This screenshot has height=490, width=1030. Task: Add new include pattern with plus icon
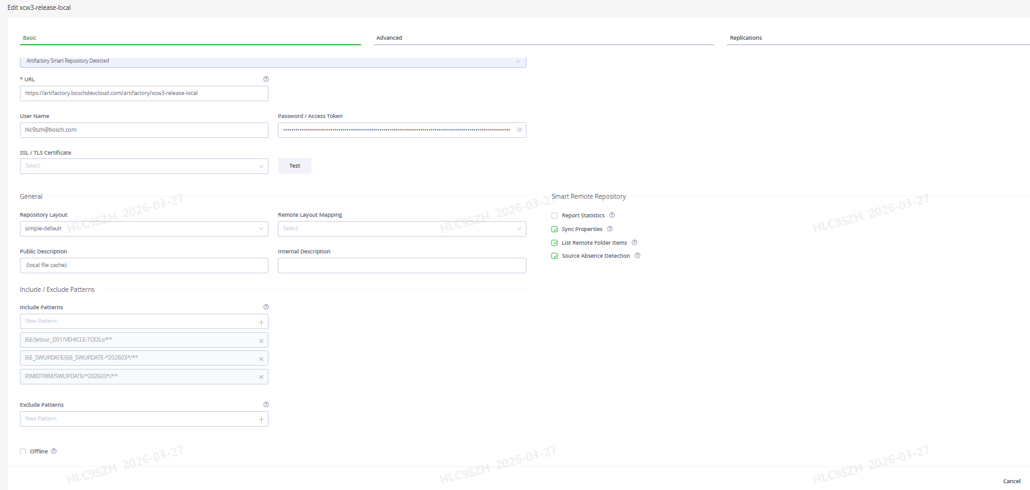261,322
